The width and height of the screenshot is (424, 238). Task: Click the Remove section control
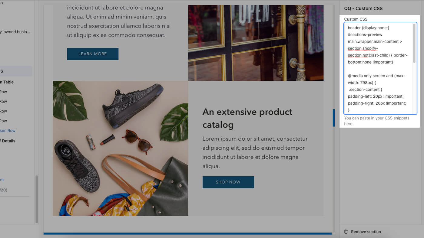click(x=366, y=231)
